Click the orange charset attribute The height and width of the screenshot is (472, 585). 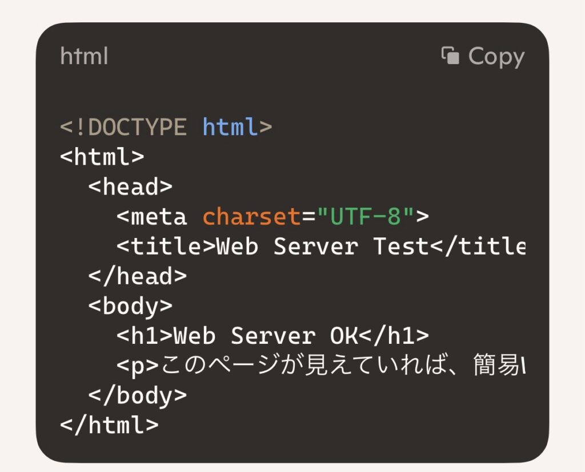(251, 217)
